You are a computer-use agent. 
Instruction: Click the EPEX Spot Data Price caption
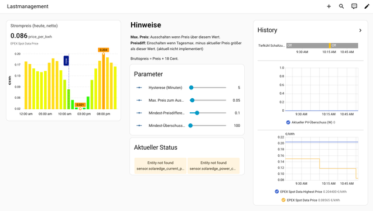(24, 44)
